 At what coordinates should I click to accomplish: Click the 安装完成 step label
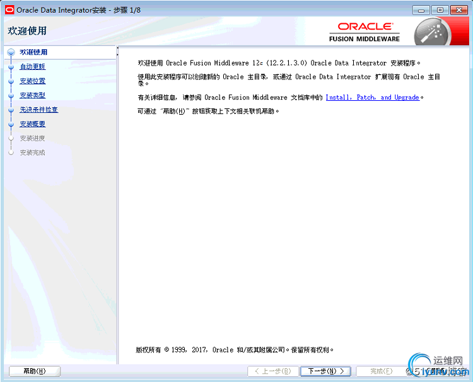point(33,153)
